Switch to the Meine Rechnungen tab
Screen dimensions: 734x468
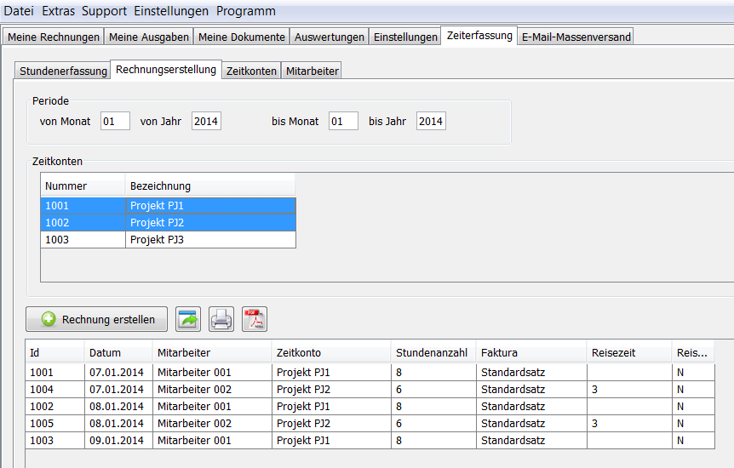point(53,37)
